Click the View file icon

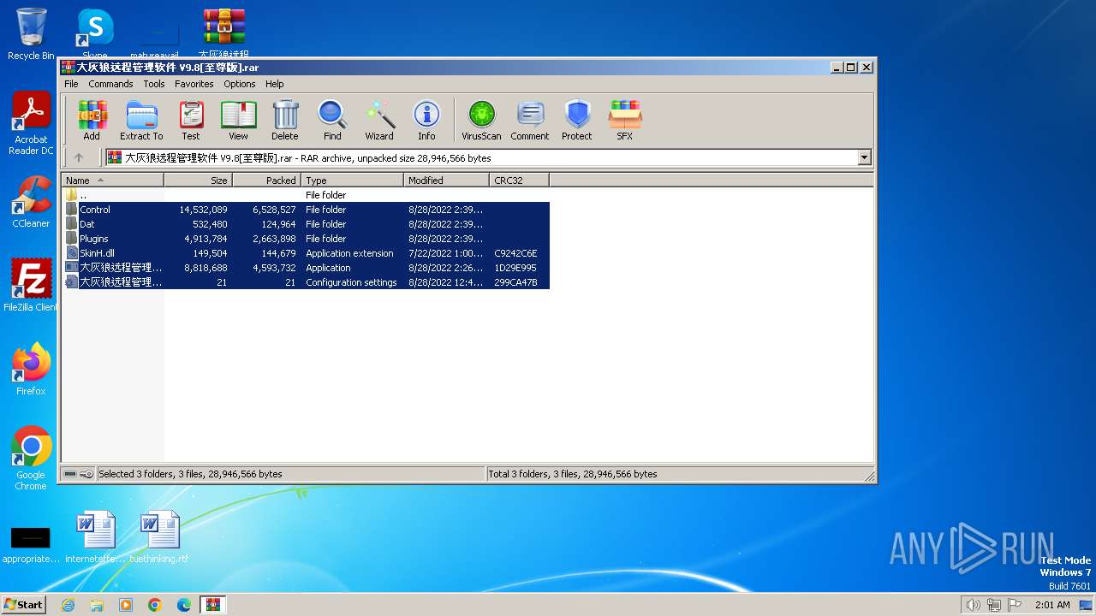coord(238,120)
